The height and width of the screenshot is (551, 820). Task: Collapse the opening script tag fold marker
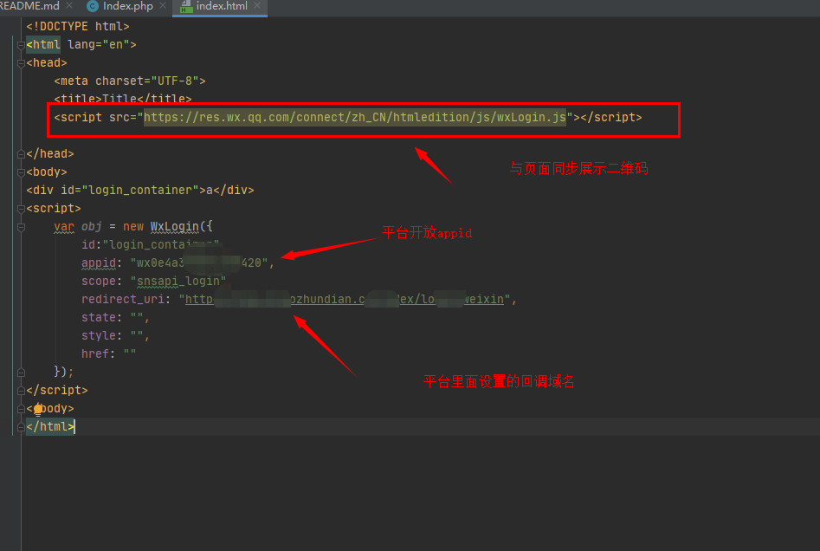coord(21,209)
